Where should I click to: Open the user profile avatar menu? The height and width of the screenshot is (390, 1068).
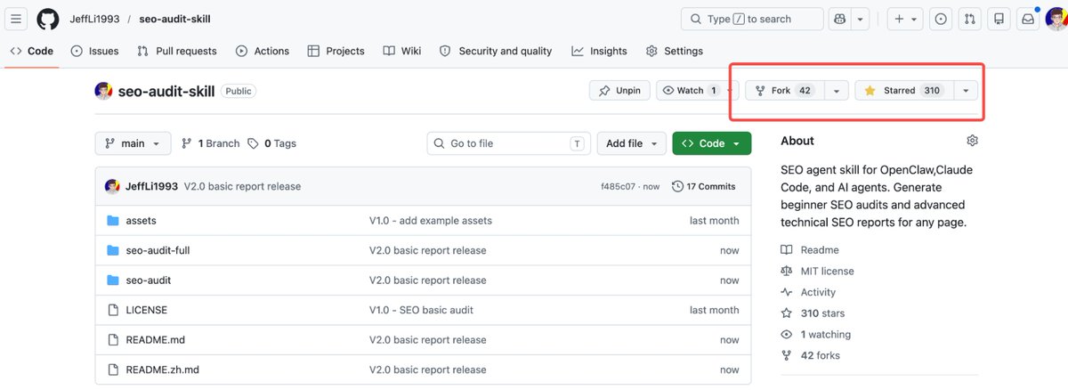click(1055, 19)
